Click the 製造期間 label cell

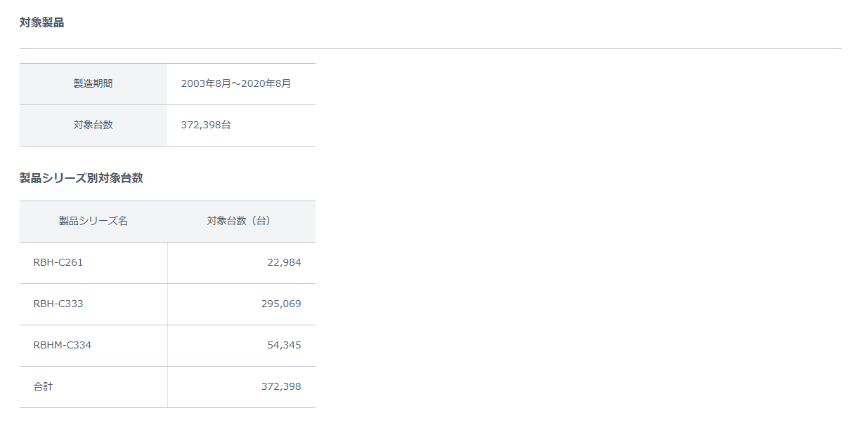point(93,83)
